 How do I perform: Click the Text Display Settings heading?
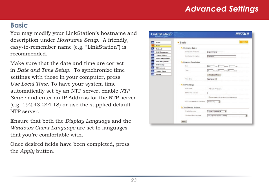click(192, 107)
